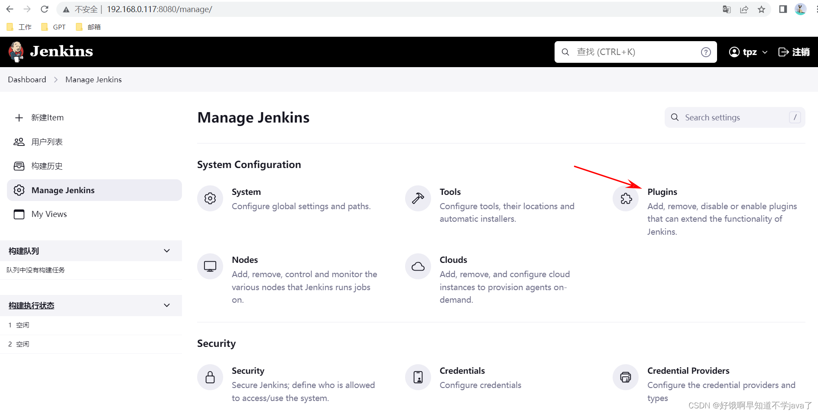The height and width of the screenshot is (414, 818).
Task: Open the Tools settings link
Action: pyautogui.click(x=450, y=192)
